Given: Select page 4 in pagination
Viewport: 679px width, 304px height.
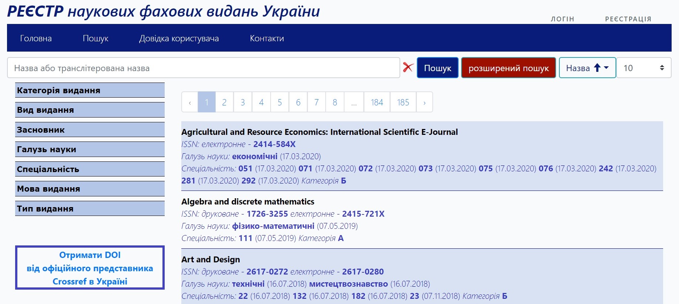Looking at the screenshot, I should click(261, 102).
